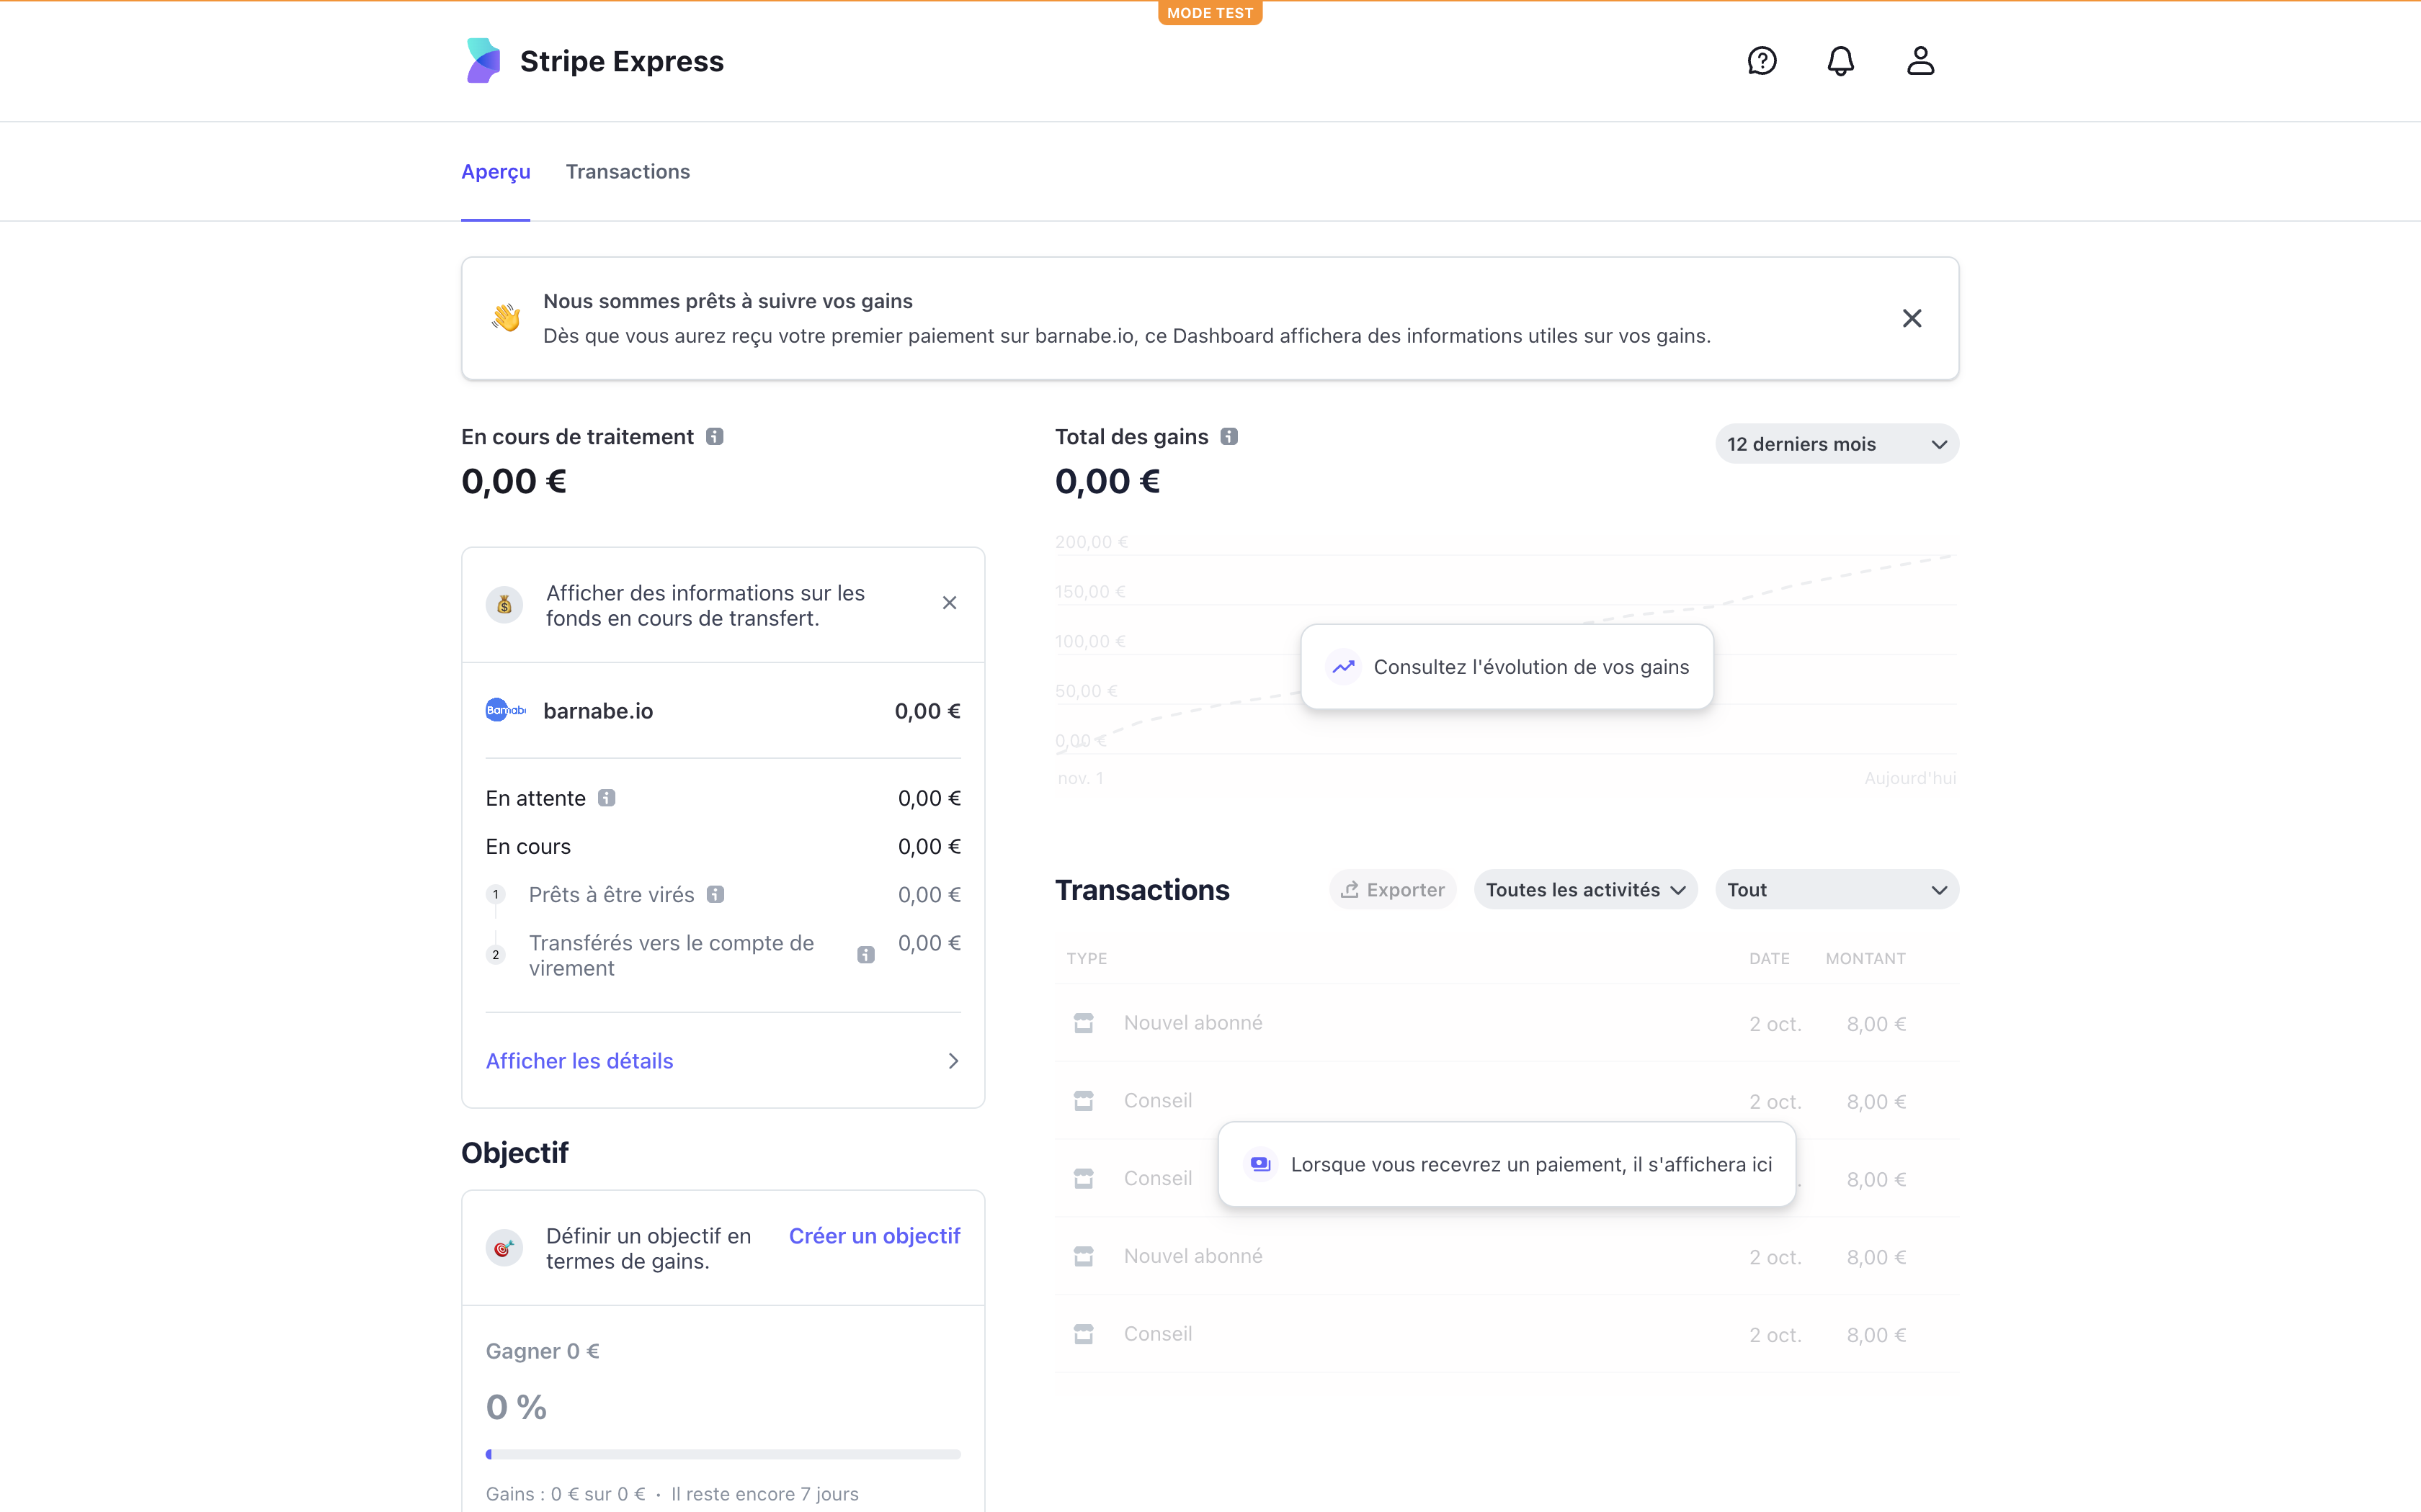The width and height of the screenshot is (2421, 1512).
Task: Click info icon next to Prêts à être virés
Action: click(715, 895)
